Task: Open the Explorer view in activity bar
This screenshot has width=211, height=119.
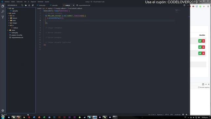Action: (3, 6)
